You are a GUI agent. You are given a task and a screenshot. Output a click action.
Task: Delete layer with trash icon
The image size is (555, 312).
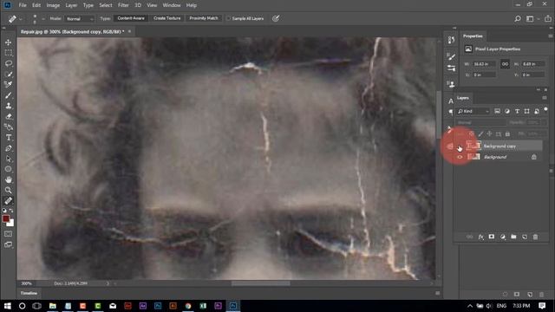pyautogui.click(x=536, y=237)
